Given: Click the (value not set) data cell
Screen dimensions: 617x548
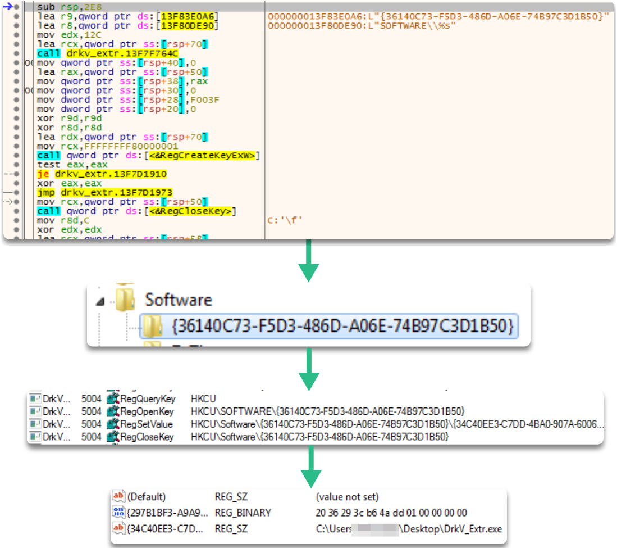Looking at the screenshot, I should pos(347,496).
